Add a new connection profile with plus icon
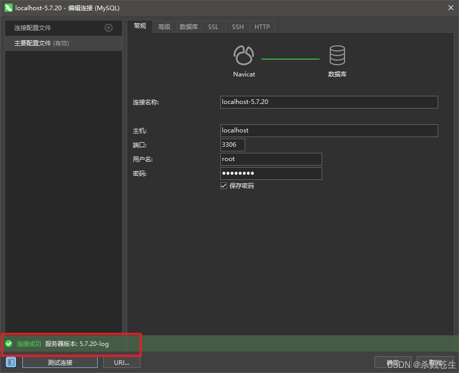Image resolution: width=459 pixels, height=373 pixels. pyautogui.click(x=108, y=28)
